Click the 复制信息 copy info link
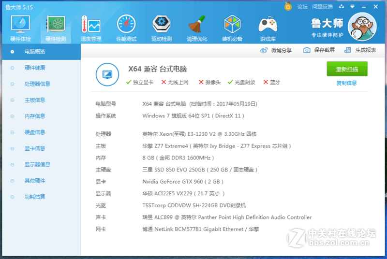The image size is (387, 259). click(346, 83)
